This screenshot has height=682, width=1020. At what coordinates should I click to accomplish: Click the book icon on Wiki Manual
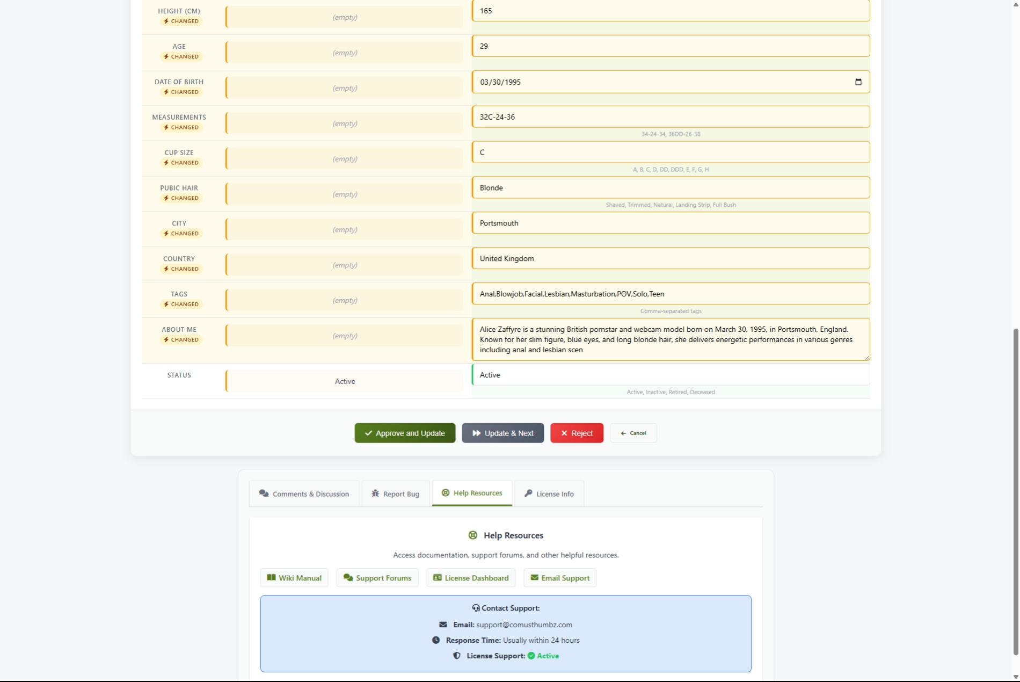click(272, 578)
